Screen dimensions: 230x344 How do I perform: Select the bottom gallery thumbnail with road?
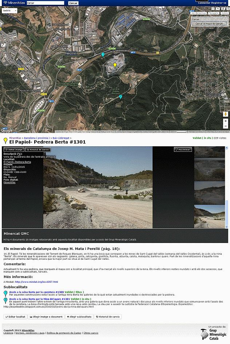pos(209,217)
